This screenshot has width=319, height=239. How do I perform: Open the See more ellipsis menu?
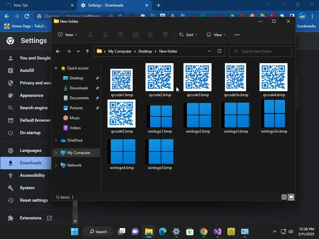click(237, 35)
